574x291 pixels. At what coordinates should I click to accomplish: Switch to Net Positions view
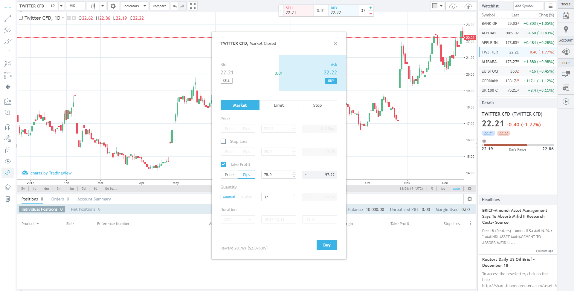tap(86, 209)
